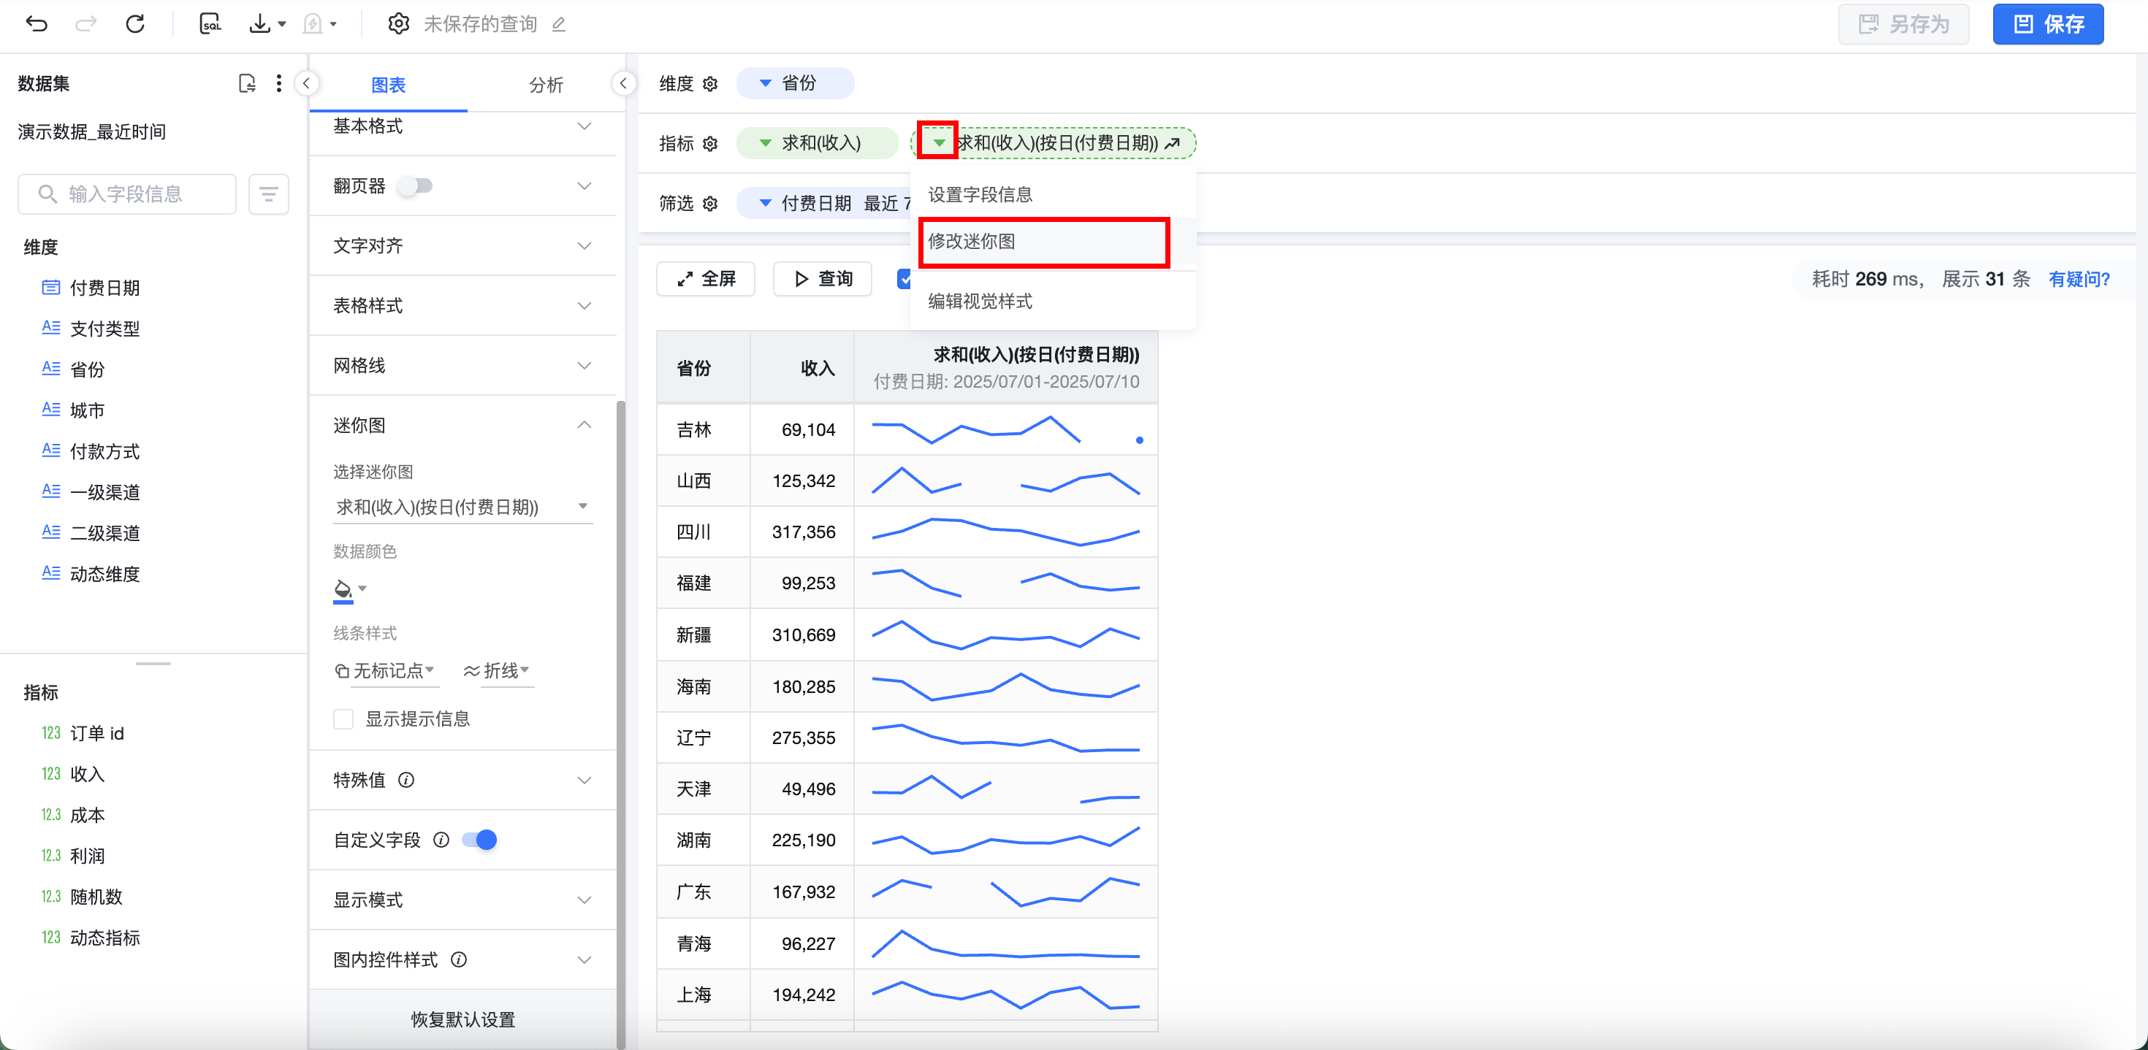Open the SQL view icon
The height and width of the screenshot is (1050, 2148).
210,24
